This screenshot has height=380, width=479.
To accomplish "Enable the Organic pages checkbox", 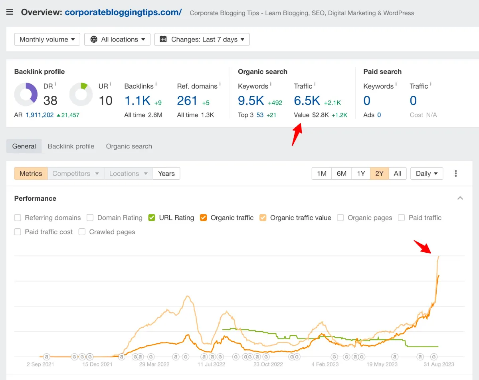I will tap(340, 218).
